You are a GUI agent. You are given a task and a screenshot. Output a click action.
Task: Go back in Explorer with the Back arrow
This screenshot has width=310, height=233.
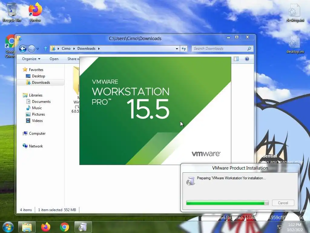23,49
